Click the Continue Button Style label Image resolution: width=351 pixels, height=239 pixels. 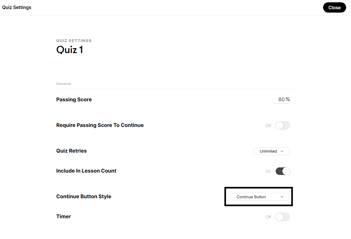[84, 196]
